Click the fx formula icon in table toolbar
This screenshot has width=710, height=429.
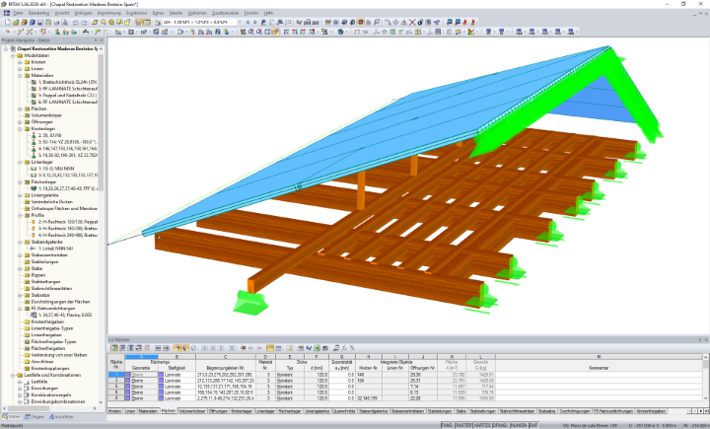click(344, 348)
